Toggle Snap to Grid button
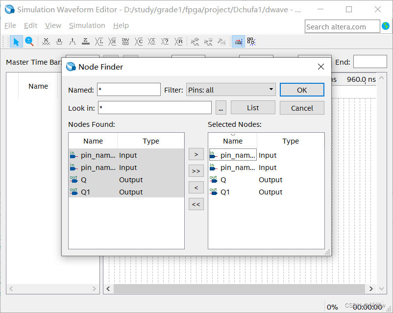Viewport: 393px width, 313px height. click(x=238, y=42)
